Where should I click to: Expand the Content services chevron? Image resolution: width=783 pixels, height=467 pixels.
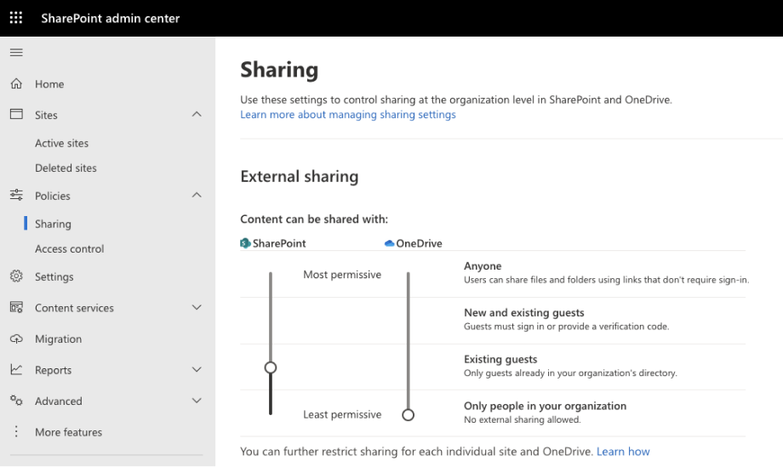(197, 308)
